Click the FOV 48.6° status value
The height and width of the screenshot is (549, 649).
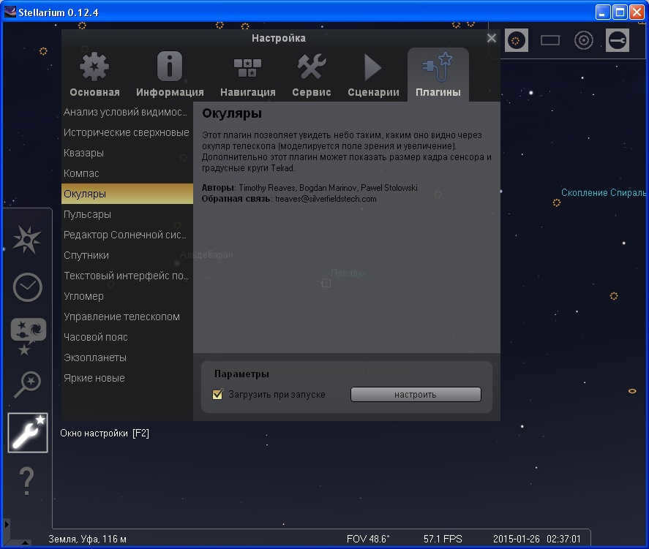click(368, 539)
